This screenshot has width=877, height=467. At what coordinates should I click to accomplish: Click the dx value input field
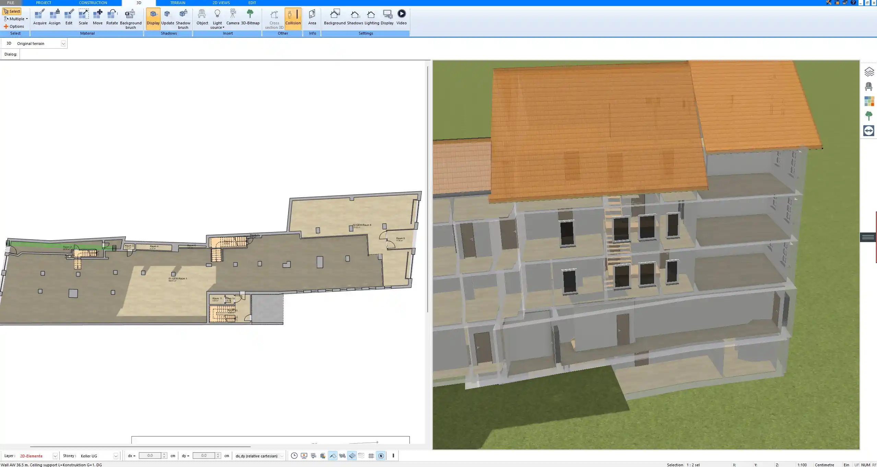coord(150,456)
